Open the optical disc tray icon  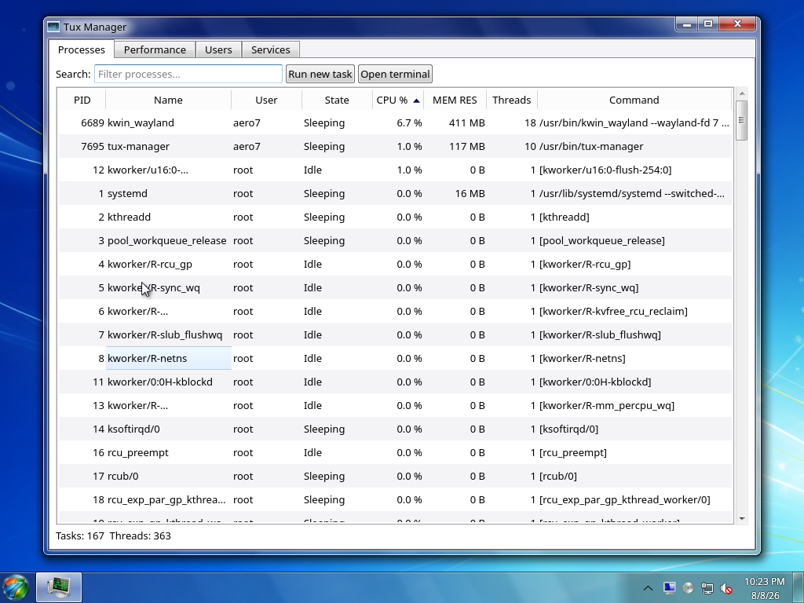click(x=688, y=588)
